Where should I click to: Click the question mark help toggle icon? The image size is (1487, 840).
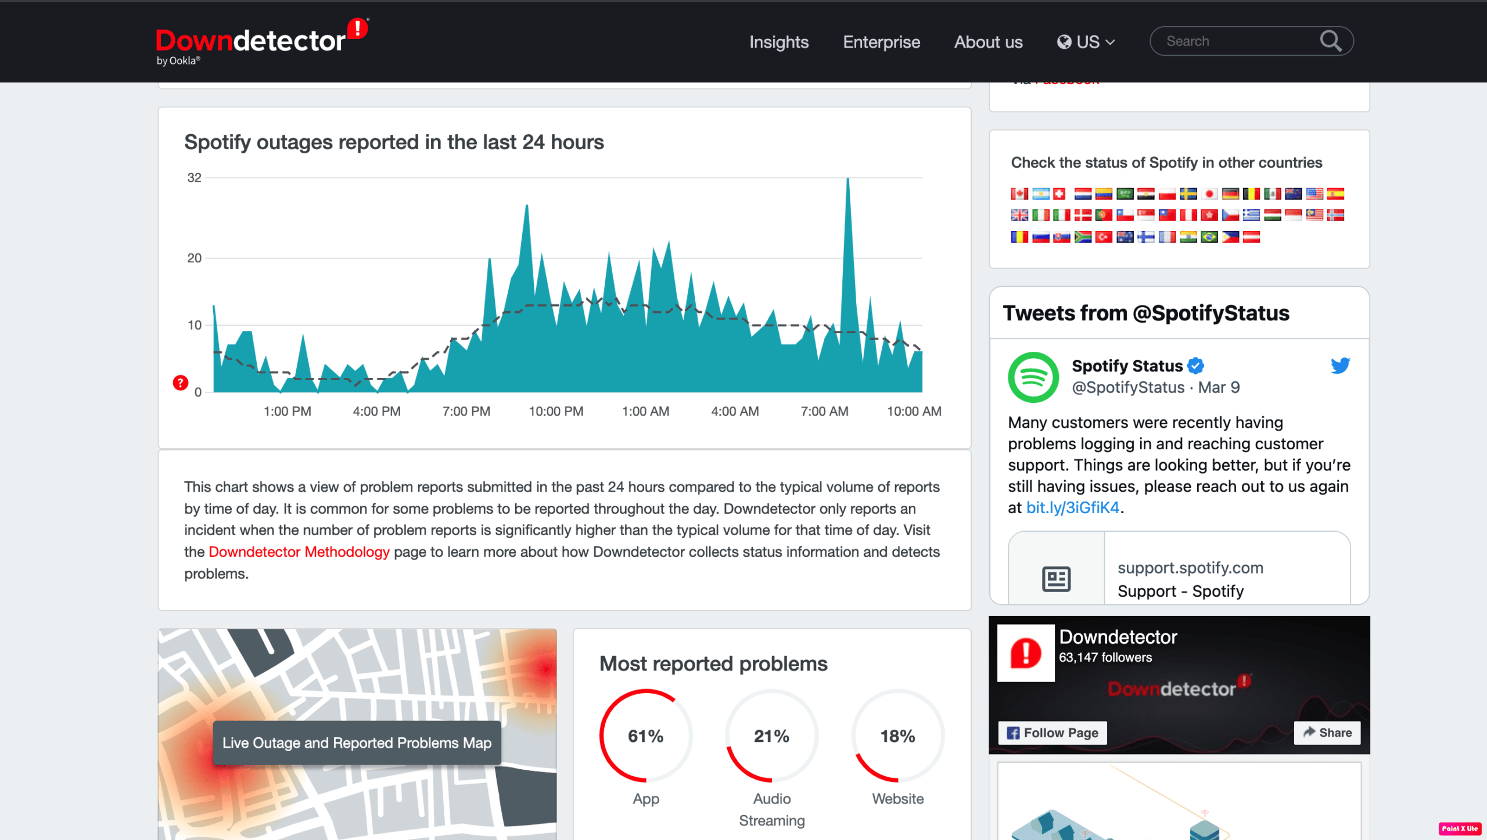coord(181,383)
